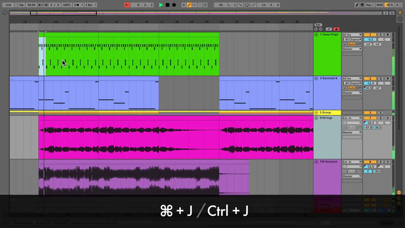Toggle the Automation Mode button

329,29
